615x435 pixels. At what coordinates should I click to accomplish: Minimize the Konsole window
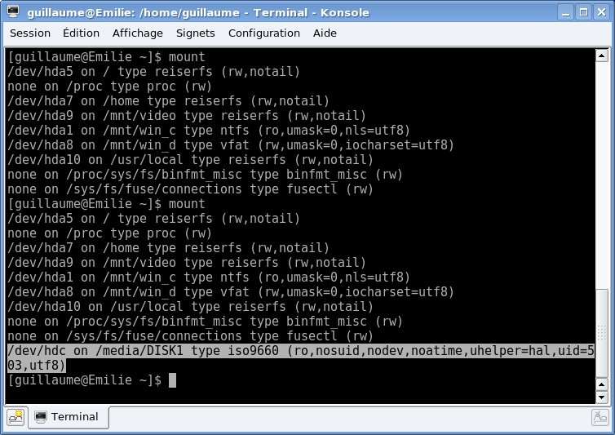(x=565, y=12)
